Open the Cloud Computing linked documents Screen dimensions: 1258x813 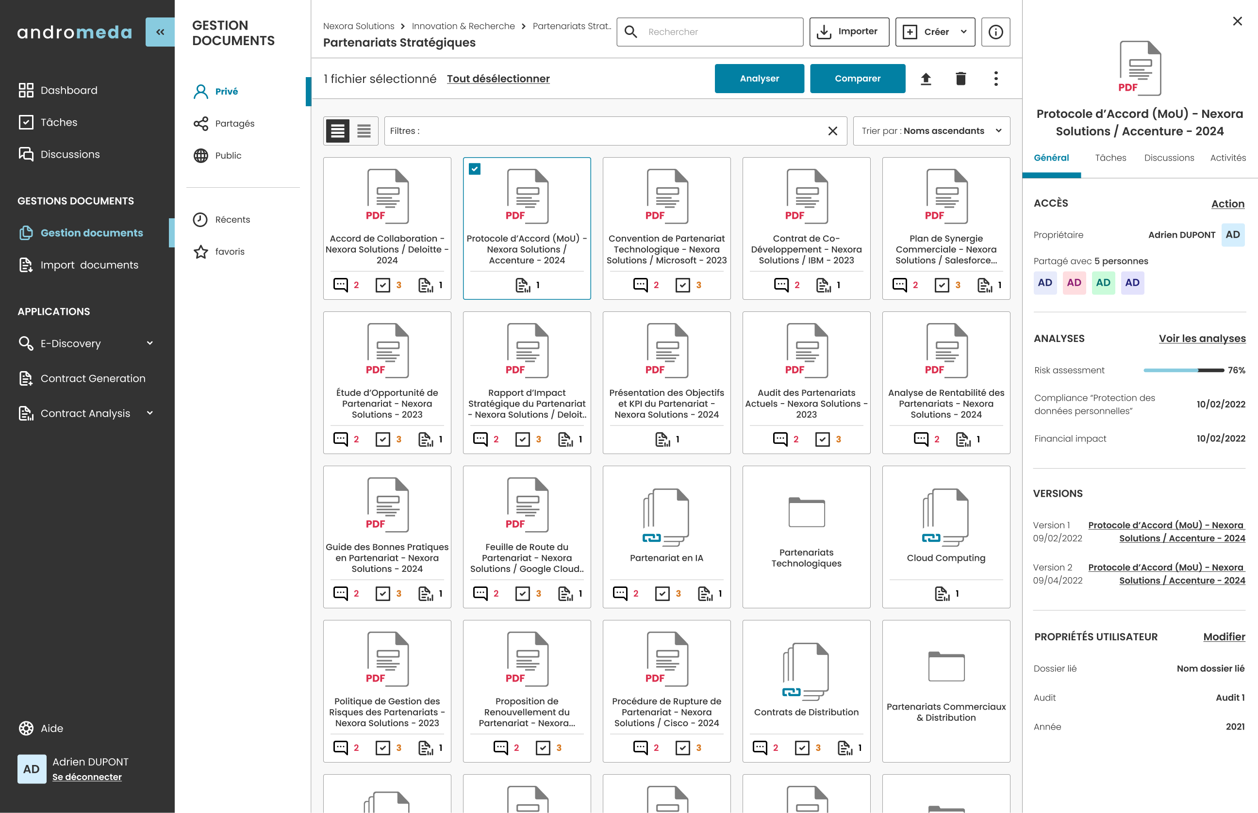946,537
